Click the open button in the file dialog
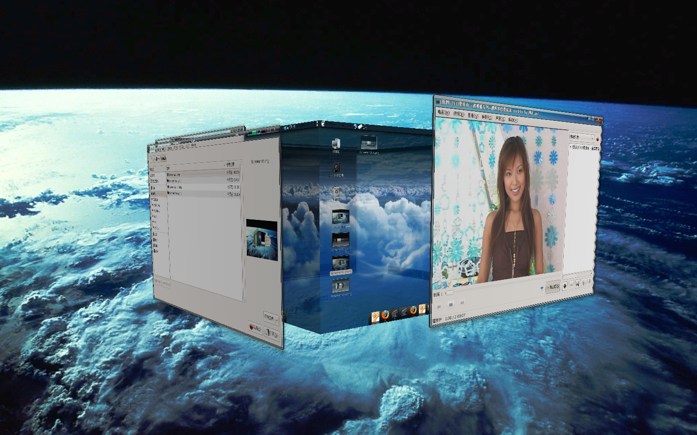 (x=272, y=333)
